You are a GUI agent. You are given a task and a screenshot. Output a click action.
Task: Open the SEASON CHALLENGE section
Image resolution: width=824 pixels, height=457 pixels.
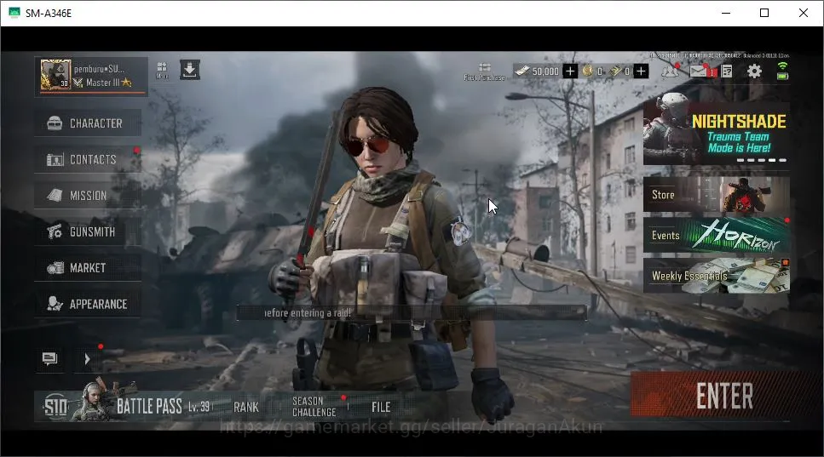[314, 407]
